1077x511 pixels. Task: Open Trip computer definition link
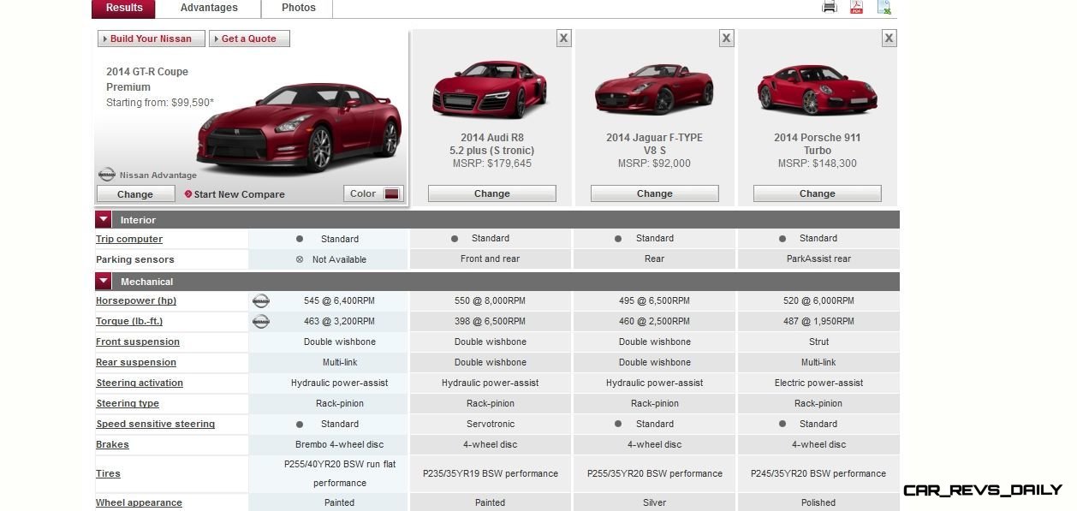click(x=129, y=239)
